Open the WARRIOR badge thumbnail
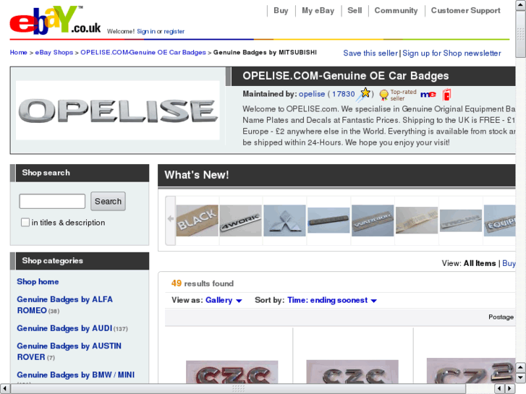The width and height of the screenshot is (526, 394). 373,220
